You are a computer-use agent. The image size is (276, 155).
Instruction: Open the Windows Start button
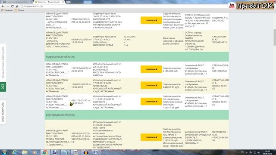4,152
